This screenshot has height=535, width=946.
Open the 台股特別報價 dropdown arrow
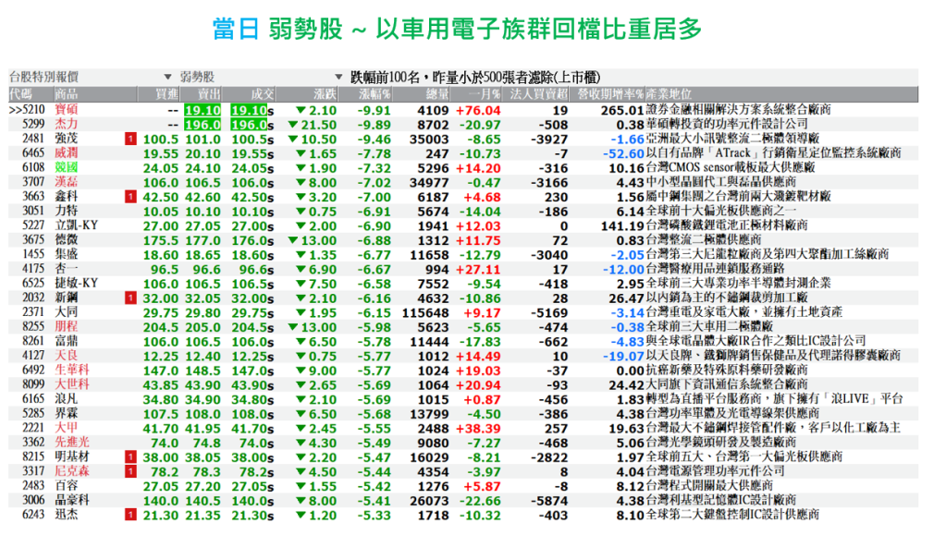[x=167, y=77]
